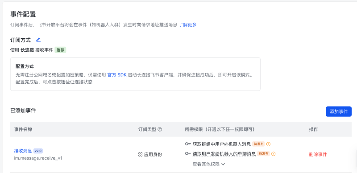Click the 所需权限 column header

pos(220,129)
